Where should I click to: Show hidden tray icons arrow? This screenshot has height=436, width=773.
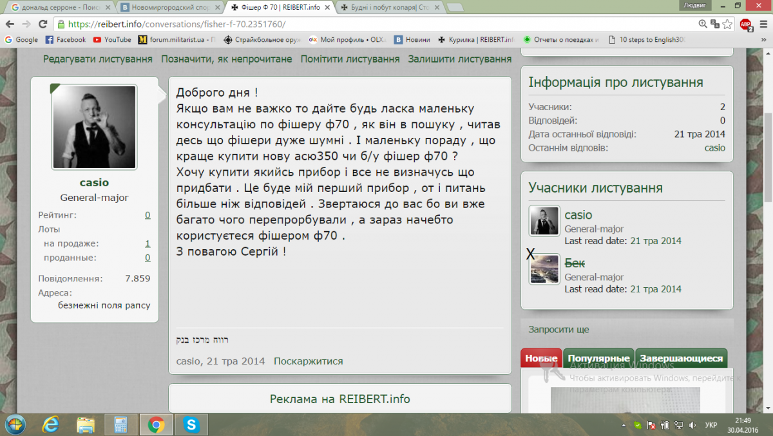(x=625, y=425)
